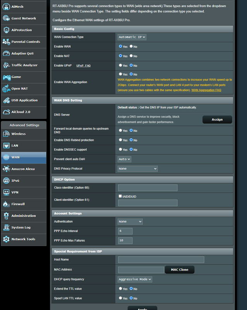
Task: Click the System Log notepad icon
Action: coord(6,227)
